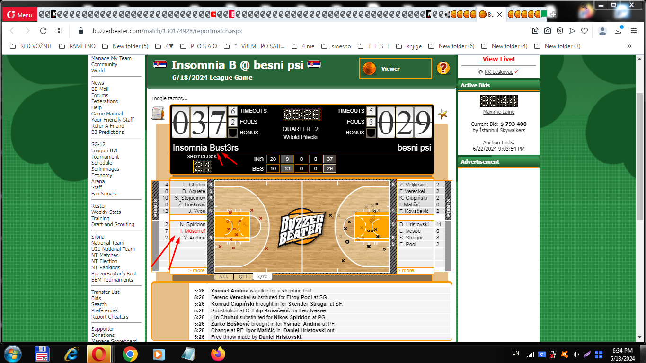The width and height of the screenshot is (646, 363).
Task: Open Speed Dial start page grid
Action: click(59, 31)
